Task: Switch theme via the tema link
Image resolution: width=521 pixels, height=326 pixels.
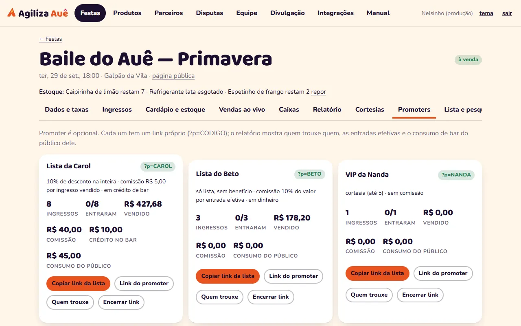Action: click(486, 13)
